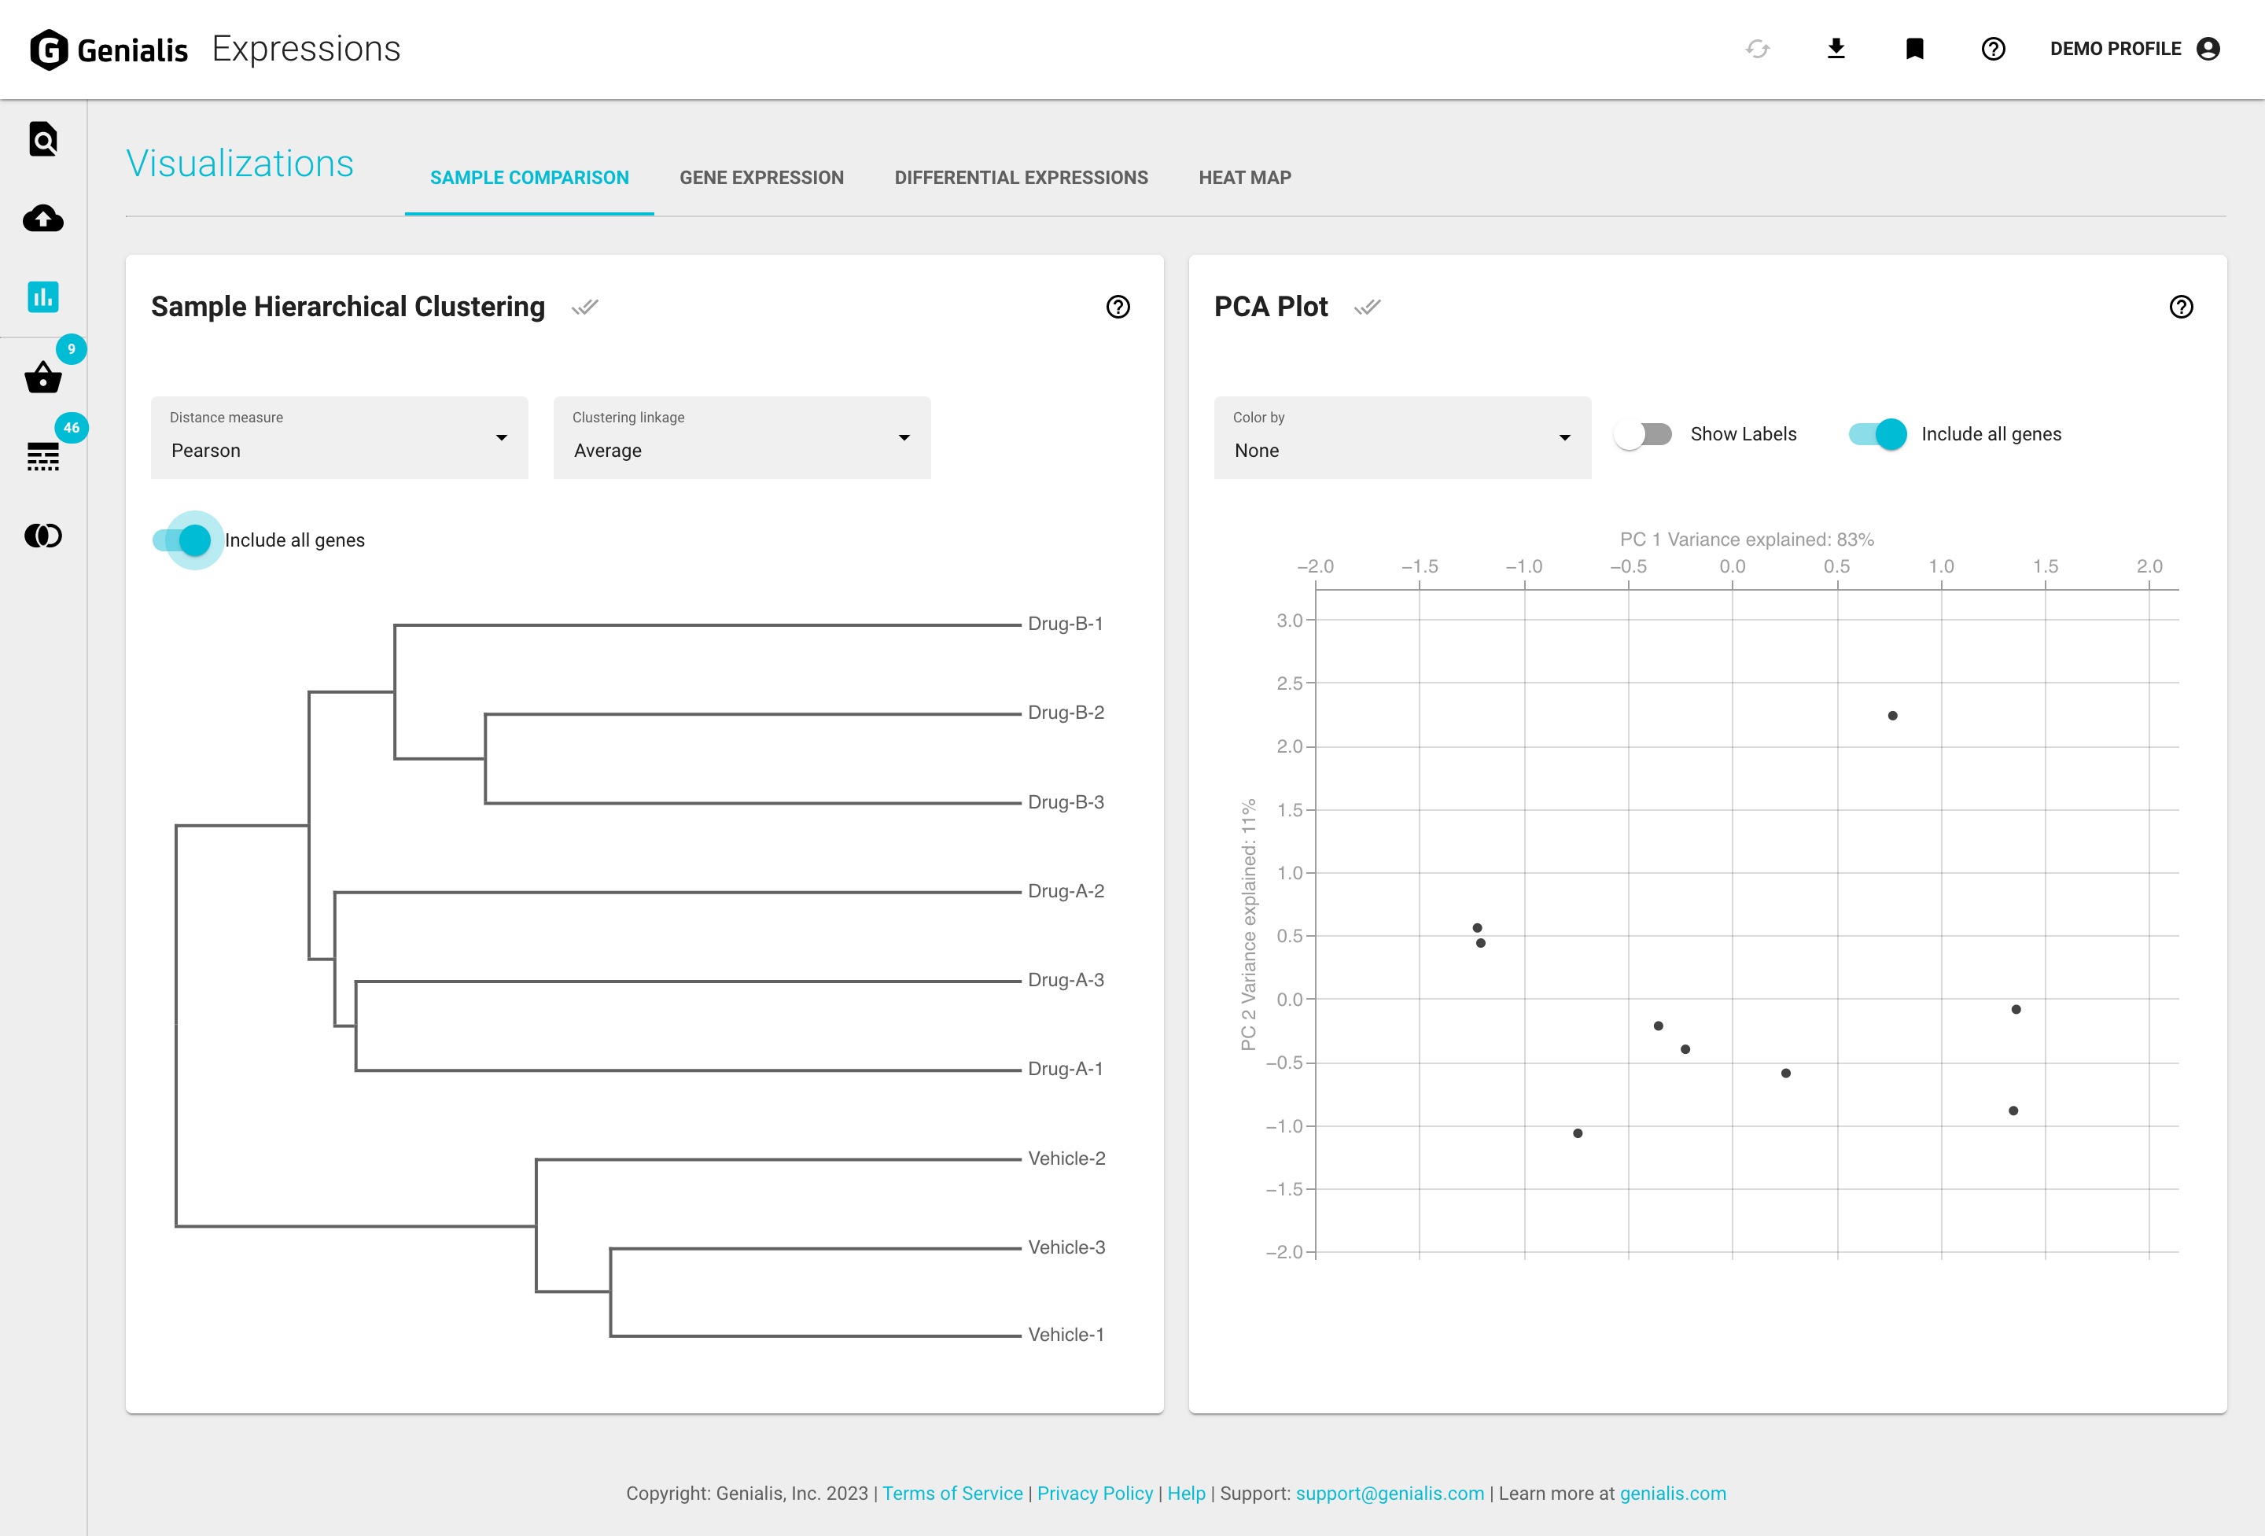
Task: Open the Heat Map tab
Action: pyautogui.click(x=1245, y=178)
